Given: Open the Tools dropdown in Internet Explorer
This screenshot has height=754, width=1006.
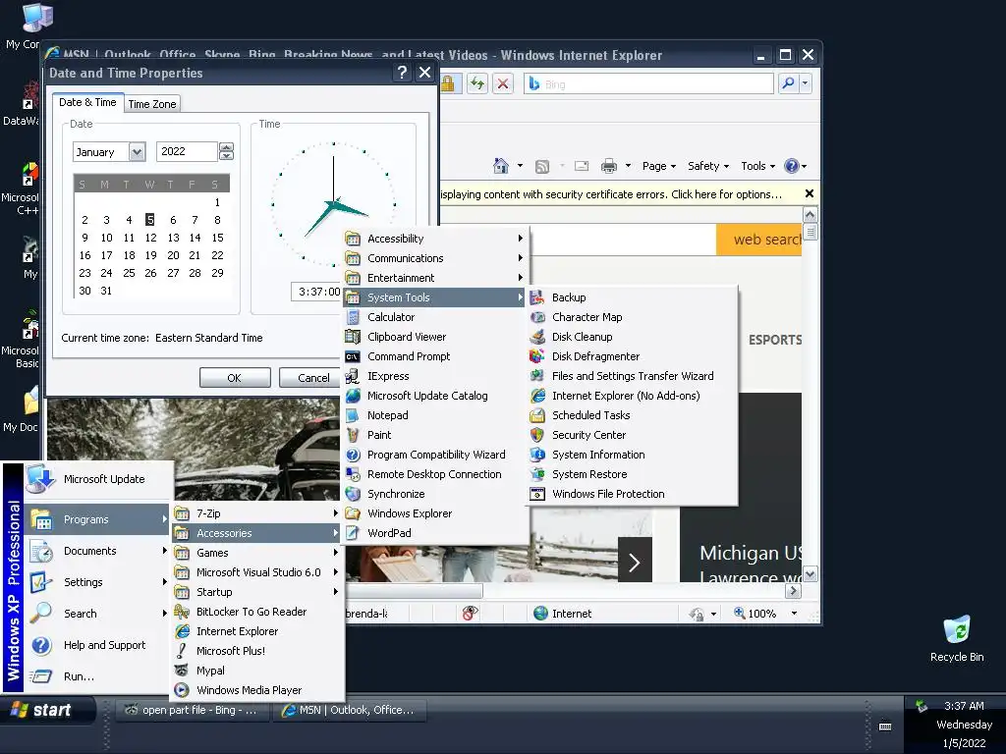Looking at the screenshot, I should (757, 166).
